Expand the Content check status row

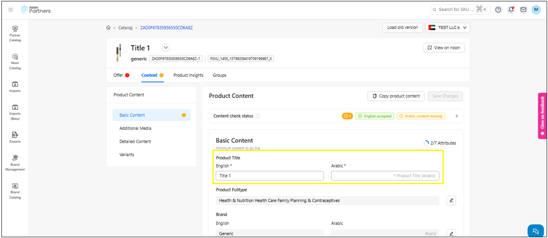456,116
